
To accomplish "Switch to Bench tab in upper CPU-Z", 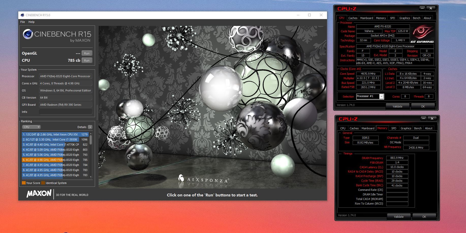I will click(416, 18).
